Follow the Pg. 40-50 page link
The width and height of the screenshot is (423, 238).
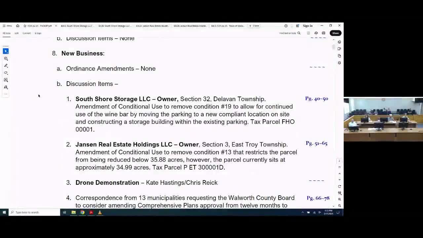(x=316, y=99)
